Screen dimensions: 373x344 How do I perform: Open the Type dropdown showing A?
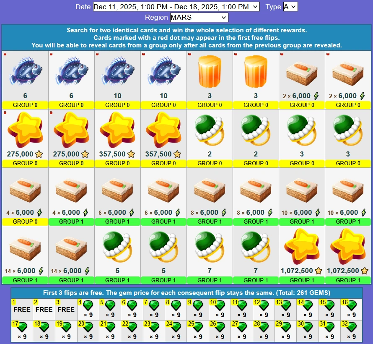[290, 7]
